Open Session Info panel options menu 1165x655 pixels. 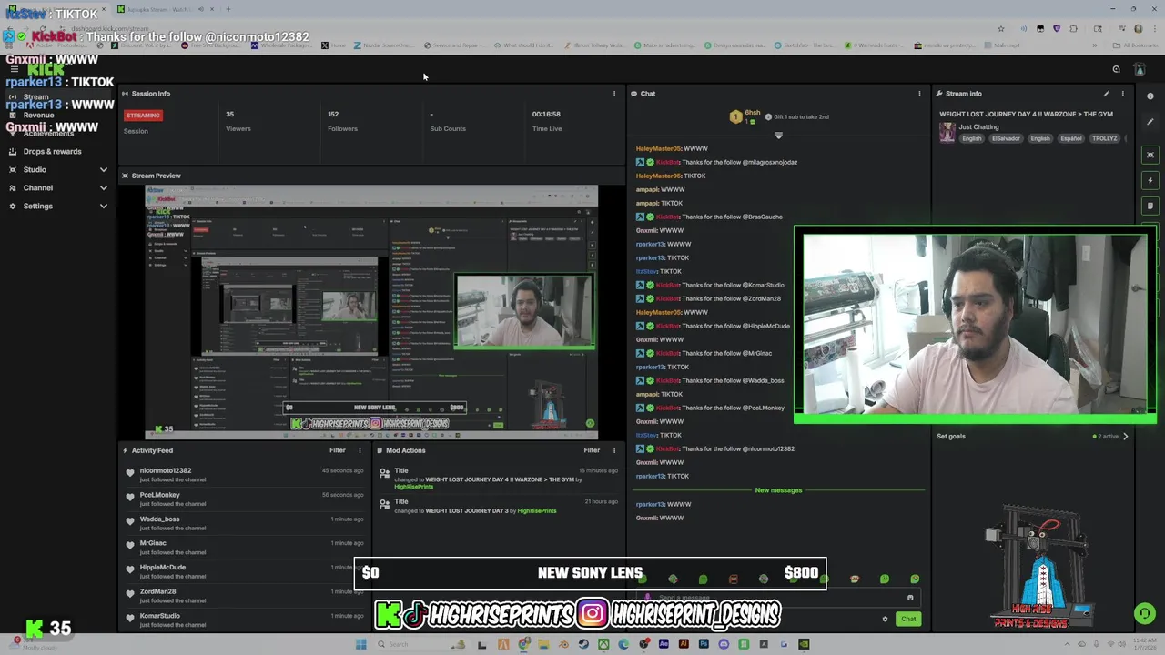pyautogui.click(x=613, y=94)
